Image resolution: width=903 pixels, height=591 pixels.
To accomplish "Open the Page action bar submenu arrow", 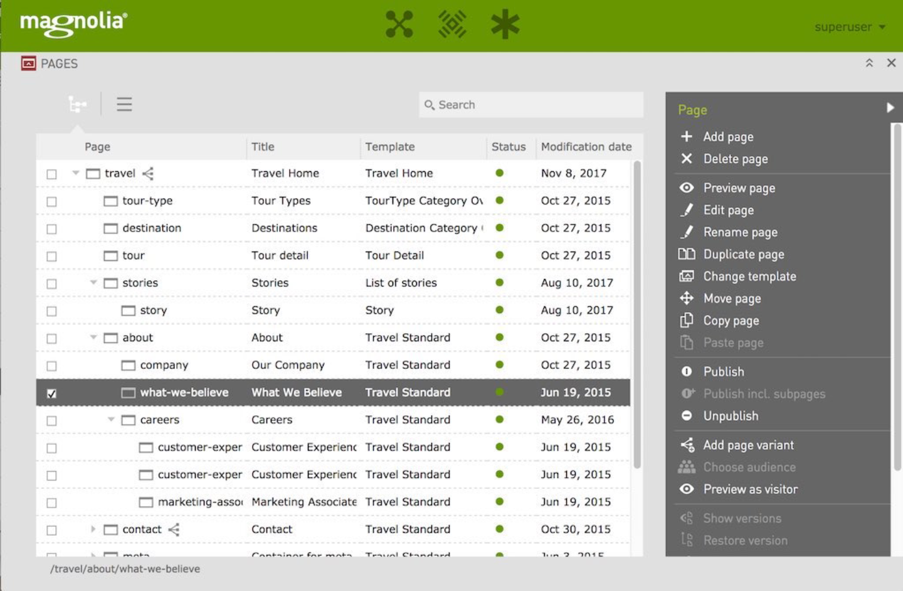I will (891, 107).
